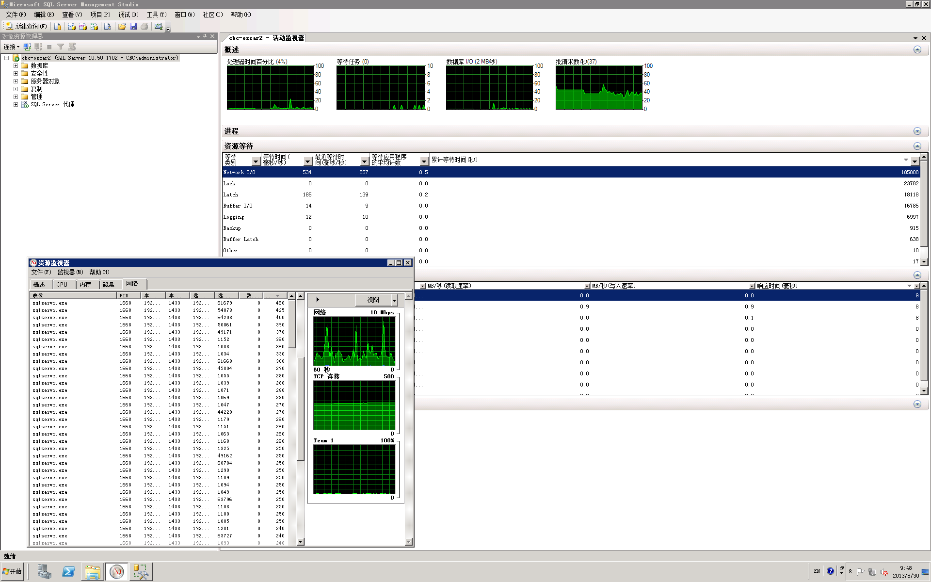Open the 工具 menu

156,15
